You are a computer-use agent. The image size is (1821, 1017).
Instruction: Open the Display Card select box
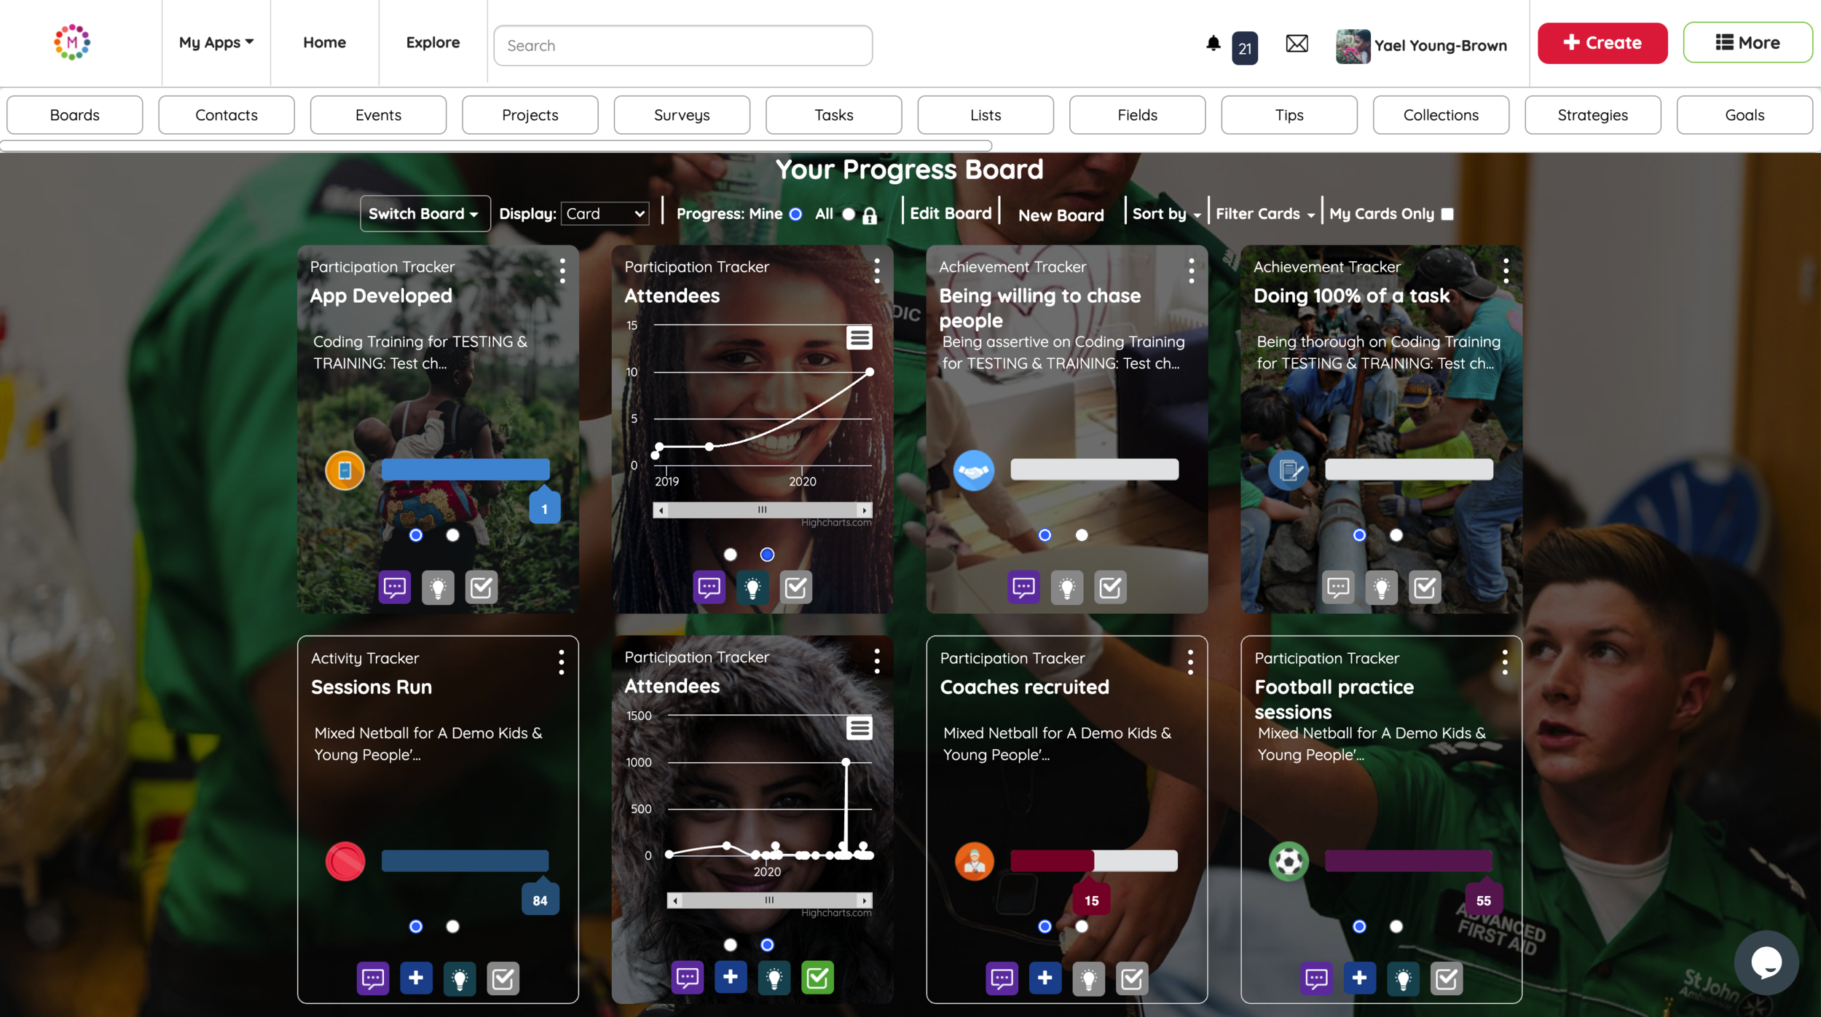click(x=605, y=214)
